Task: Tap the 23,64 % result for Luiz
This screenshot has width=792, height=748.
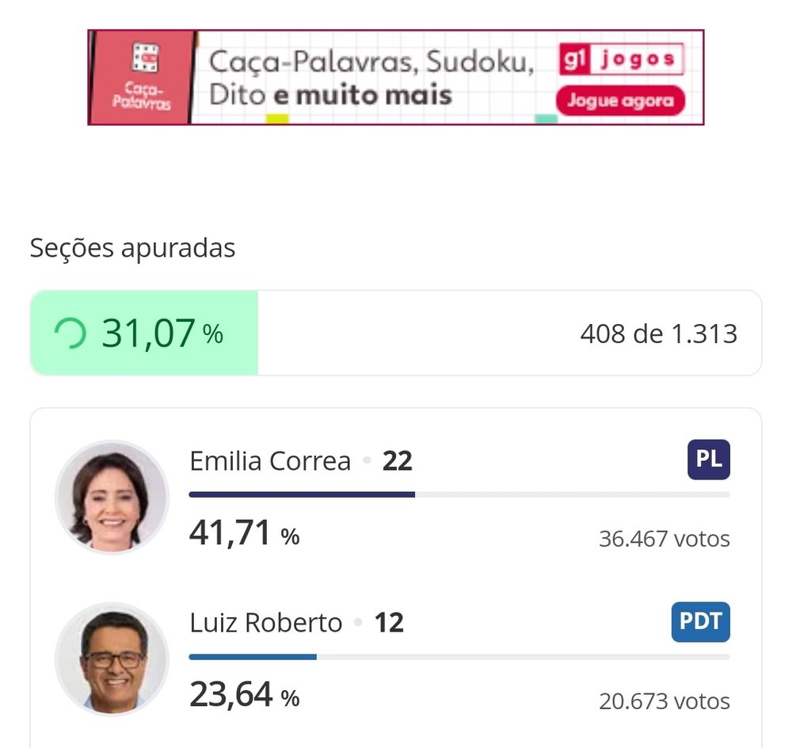Action: 244,696
